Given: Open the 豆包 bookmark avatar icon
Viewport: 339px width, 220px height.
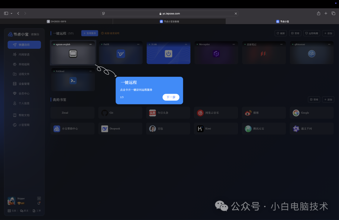Looking at the screenshot, I should coord(153,129).
